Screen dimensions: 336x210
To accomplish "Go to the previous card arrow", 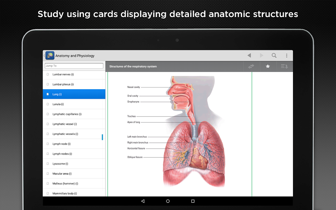I will click(x=249, y=55).
